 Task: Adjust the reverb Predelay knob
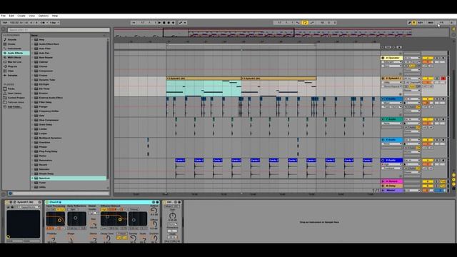pyautogui.click(x=52, y=238)
